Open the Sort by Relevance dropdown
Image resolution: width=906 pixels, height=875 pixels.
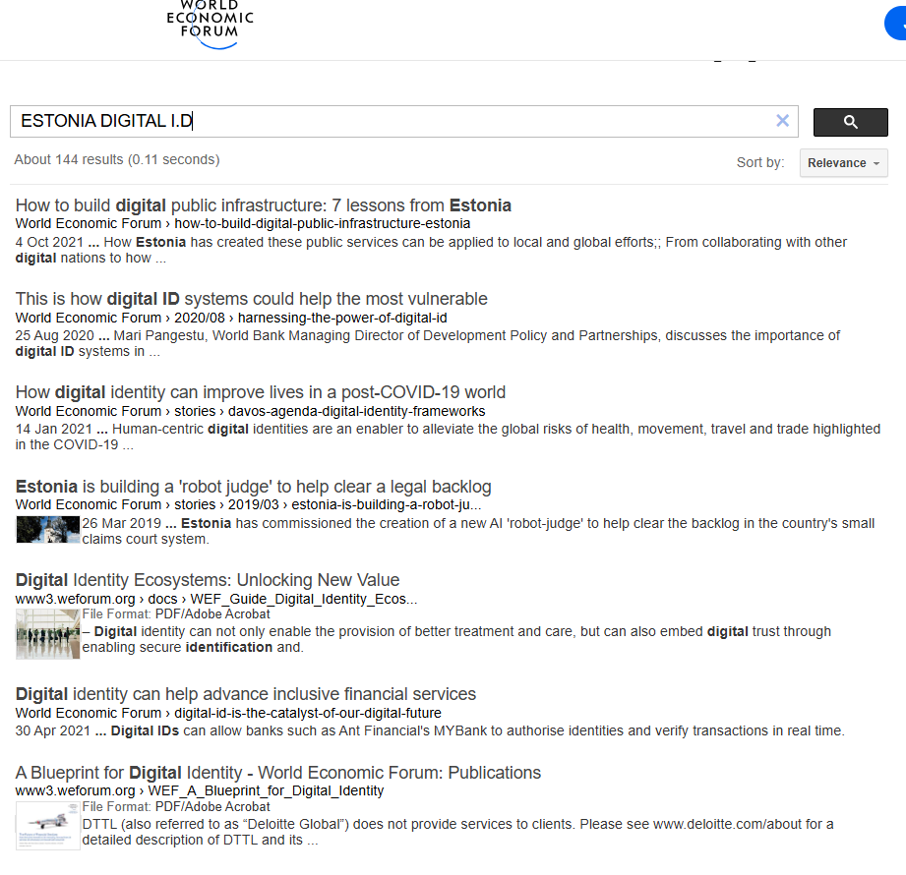pos(843,163)
